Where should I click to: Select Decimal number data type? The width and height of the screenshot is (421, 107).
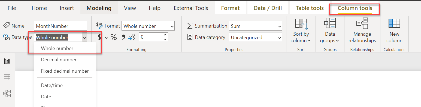[65, 60]
